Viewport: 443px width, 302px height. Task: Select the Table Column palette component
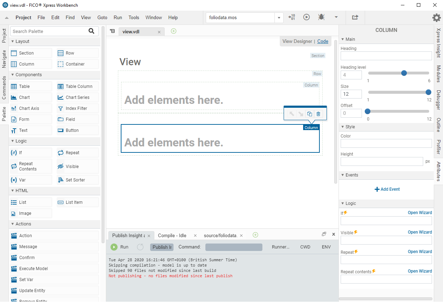coord(78,86)
